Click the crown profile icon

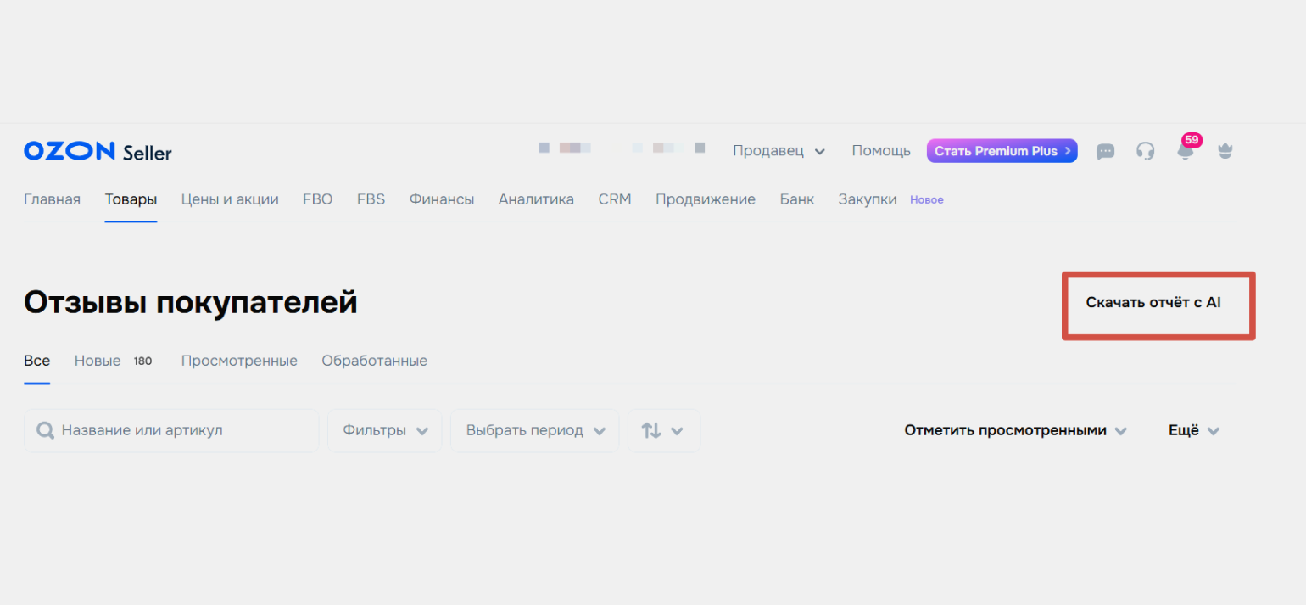1225,151
